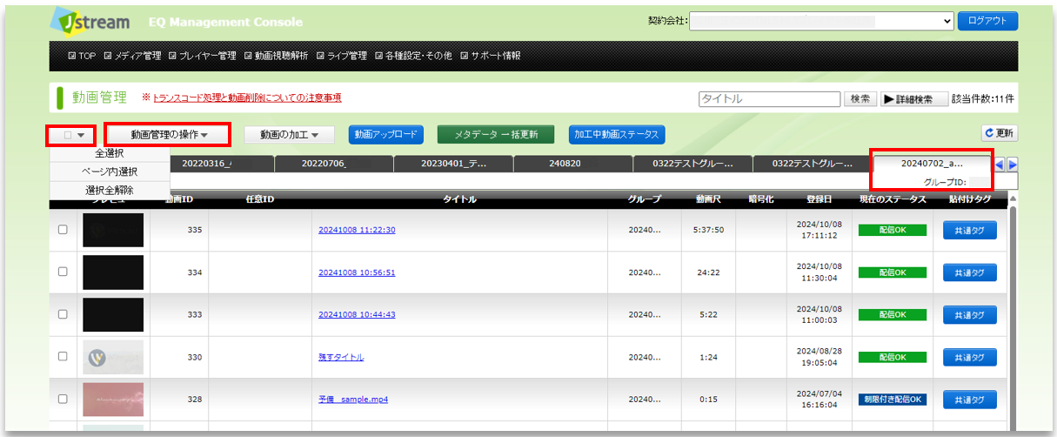Expand the 動画の加工 dropdown
1057x437 pixels.
[x=288, y=135]
